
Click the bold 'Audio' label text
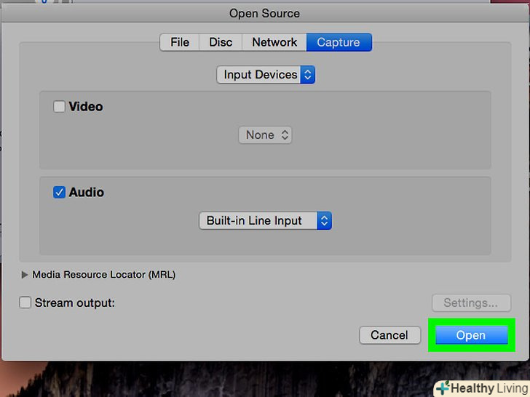tap(87, 193)
